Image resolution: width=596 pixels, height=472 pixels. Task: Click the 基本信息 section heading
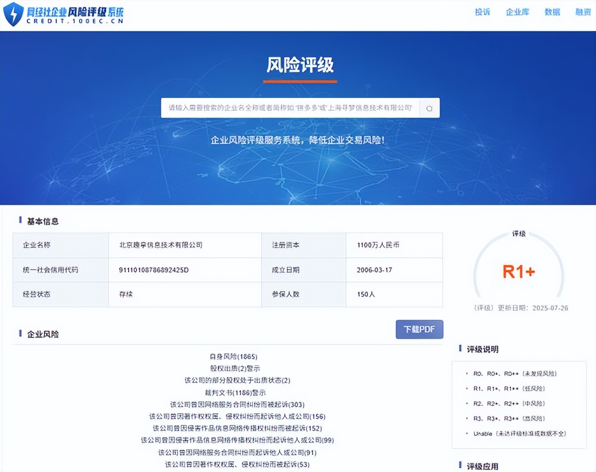[x=42, y=221]
